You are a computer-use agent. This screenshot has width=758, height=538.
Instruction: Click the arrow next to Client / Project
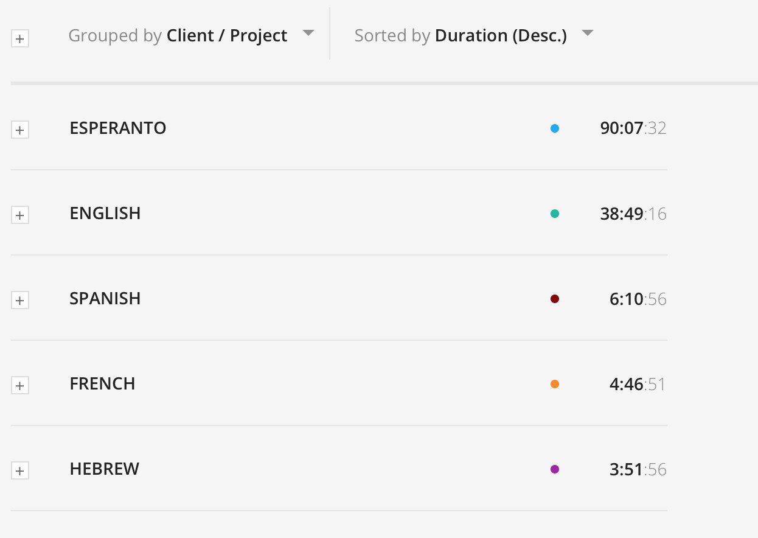click(308, 33)
